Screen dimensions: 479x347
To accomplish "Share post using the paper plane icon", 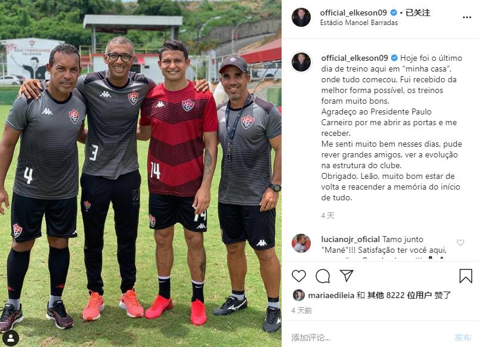I will click(x=347, y=275).
